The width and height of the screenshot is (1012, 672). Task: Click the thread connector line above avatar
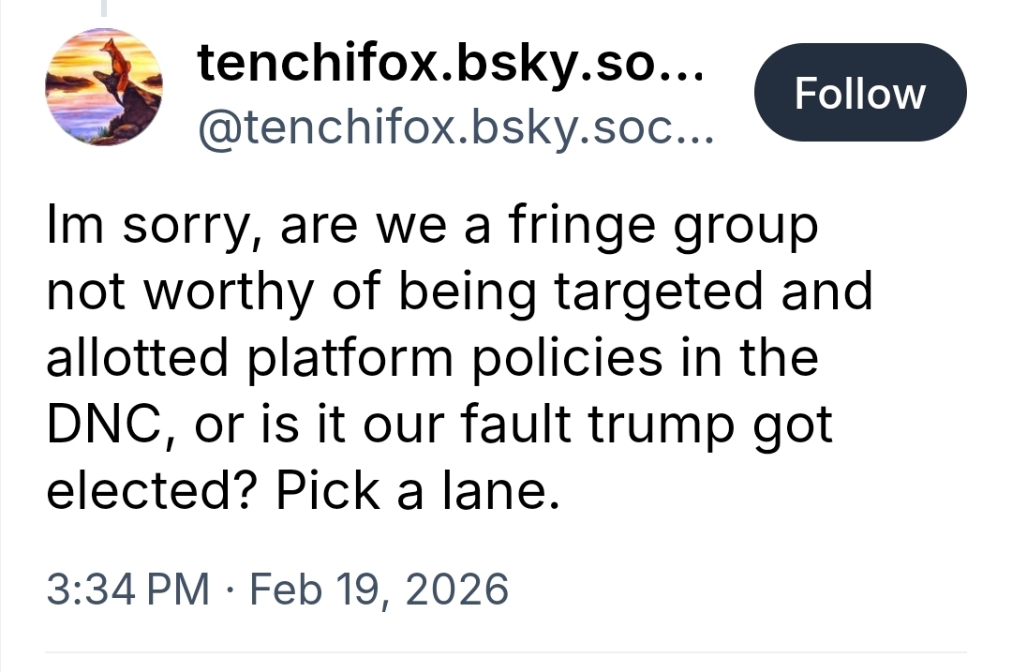[103, 7]
